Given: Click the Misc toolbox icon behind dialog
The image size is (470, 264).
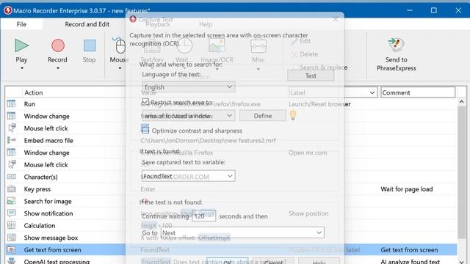Looking at the screenshot, I should [258, 45].
